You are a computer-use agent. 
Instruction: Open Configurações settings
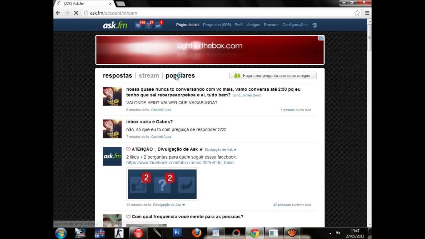(295, 25)
